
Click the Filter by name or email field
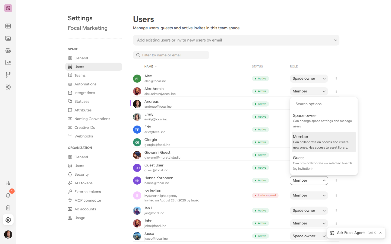tap(171, 55)
